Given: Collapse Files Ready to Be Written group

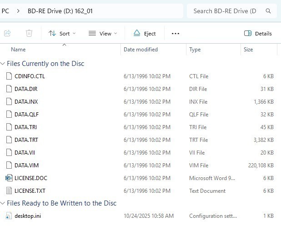Looking at the screenshot, I should point(3,204).
